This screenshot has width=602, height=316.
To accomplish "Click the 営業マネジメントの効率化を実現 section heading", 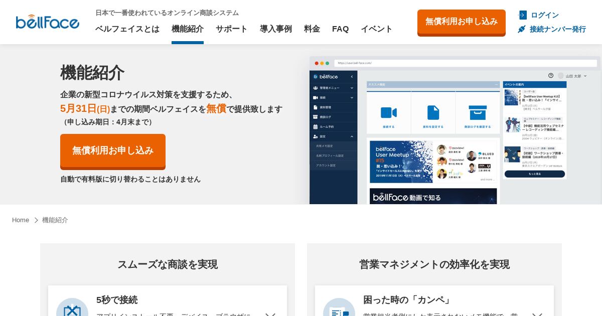I will 434,264.
